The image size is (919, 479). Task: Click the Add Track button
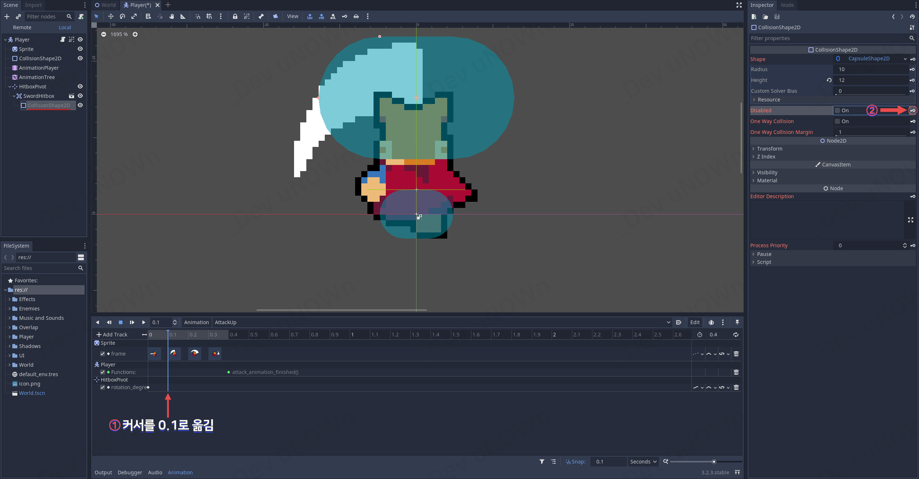[x=112, y=335]
